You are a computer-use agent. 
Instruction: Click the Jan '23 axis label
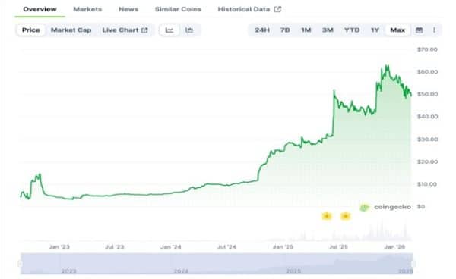pos(59,247)
